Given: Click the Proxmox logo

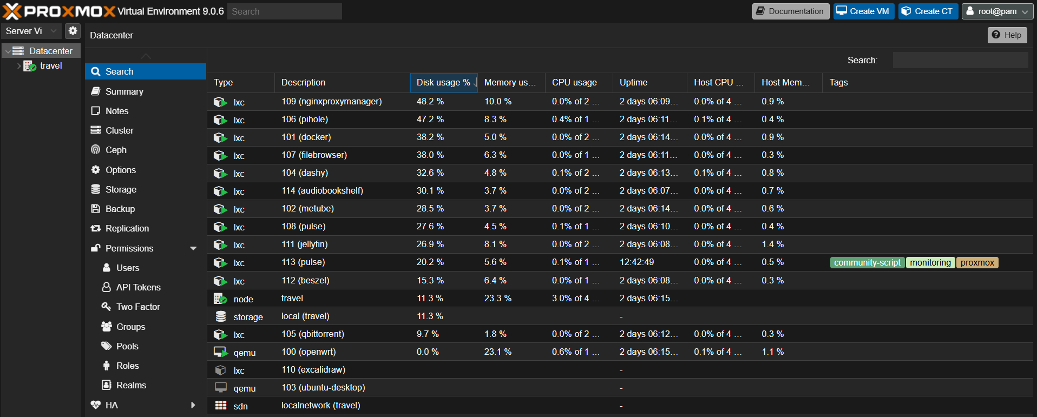Looking at the screenshot, I should coord(60,11).
